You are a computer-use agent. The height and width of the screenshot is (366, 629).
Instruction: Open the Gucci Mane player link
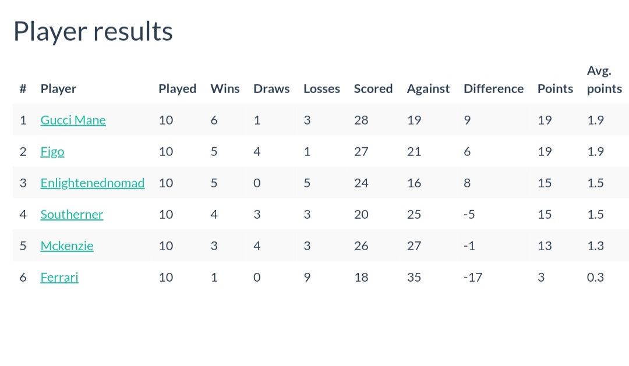[x=73, y=120]
